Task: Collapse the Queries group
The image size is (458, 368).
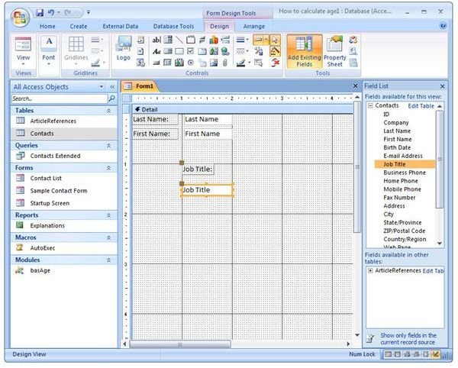Action: coord(108,146)
